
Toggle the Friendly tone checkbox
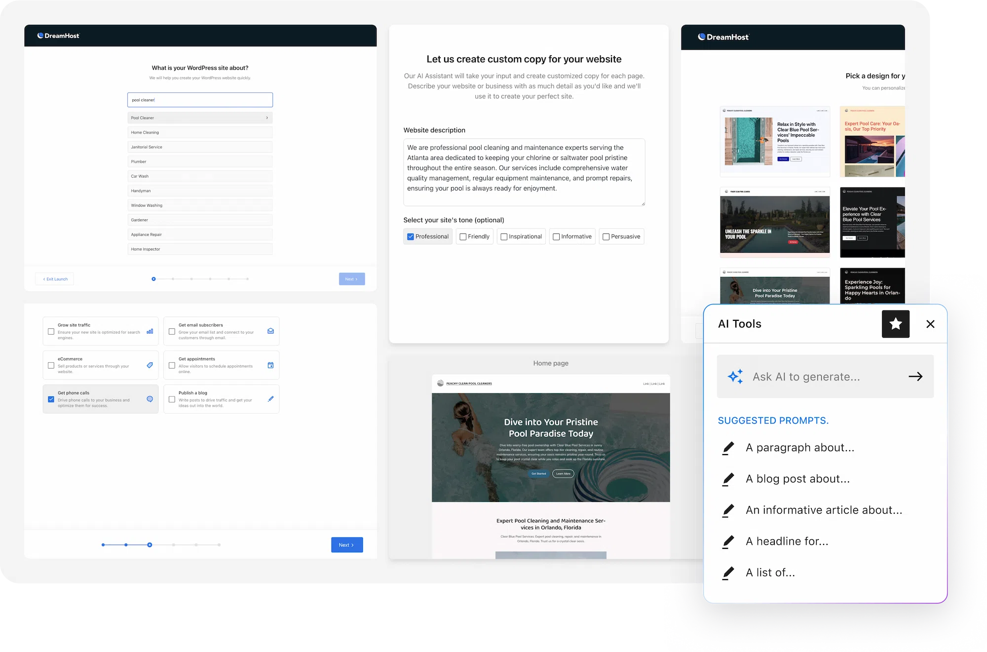(x=462, y=236)
